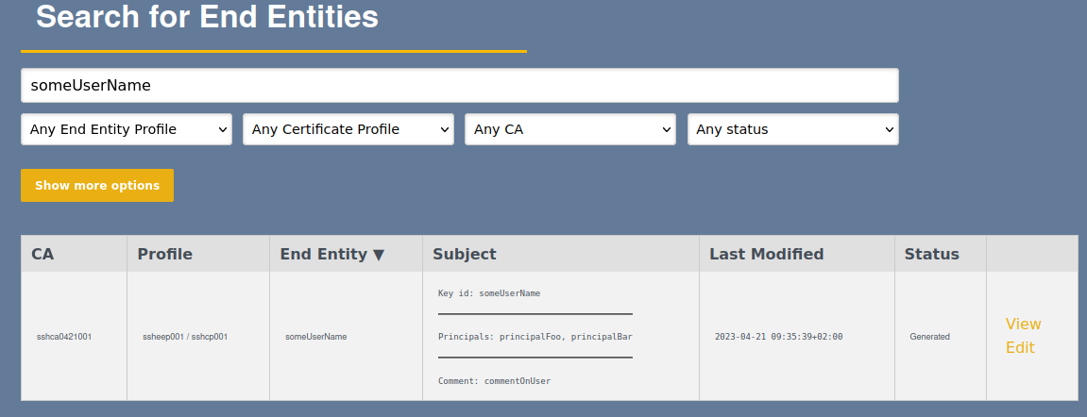Expand the Any Certificate Profile dropdown
Image resolution: width=1087 pixels, height=417 pixels.
click(x=348, y=129)
